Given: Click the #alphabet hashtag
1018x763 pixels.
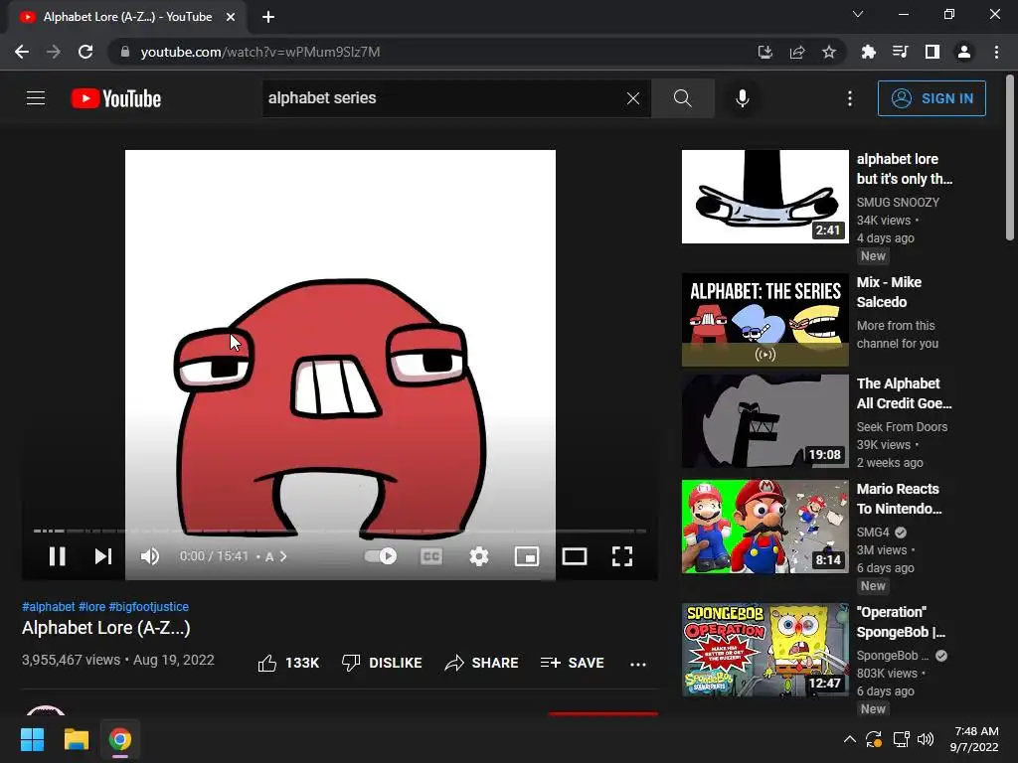Looking at the screenshot, I should [x=49, y=607].
